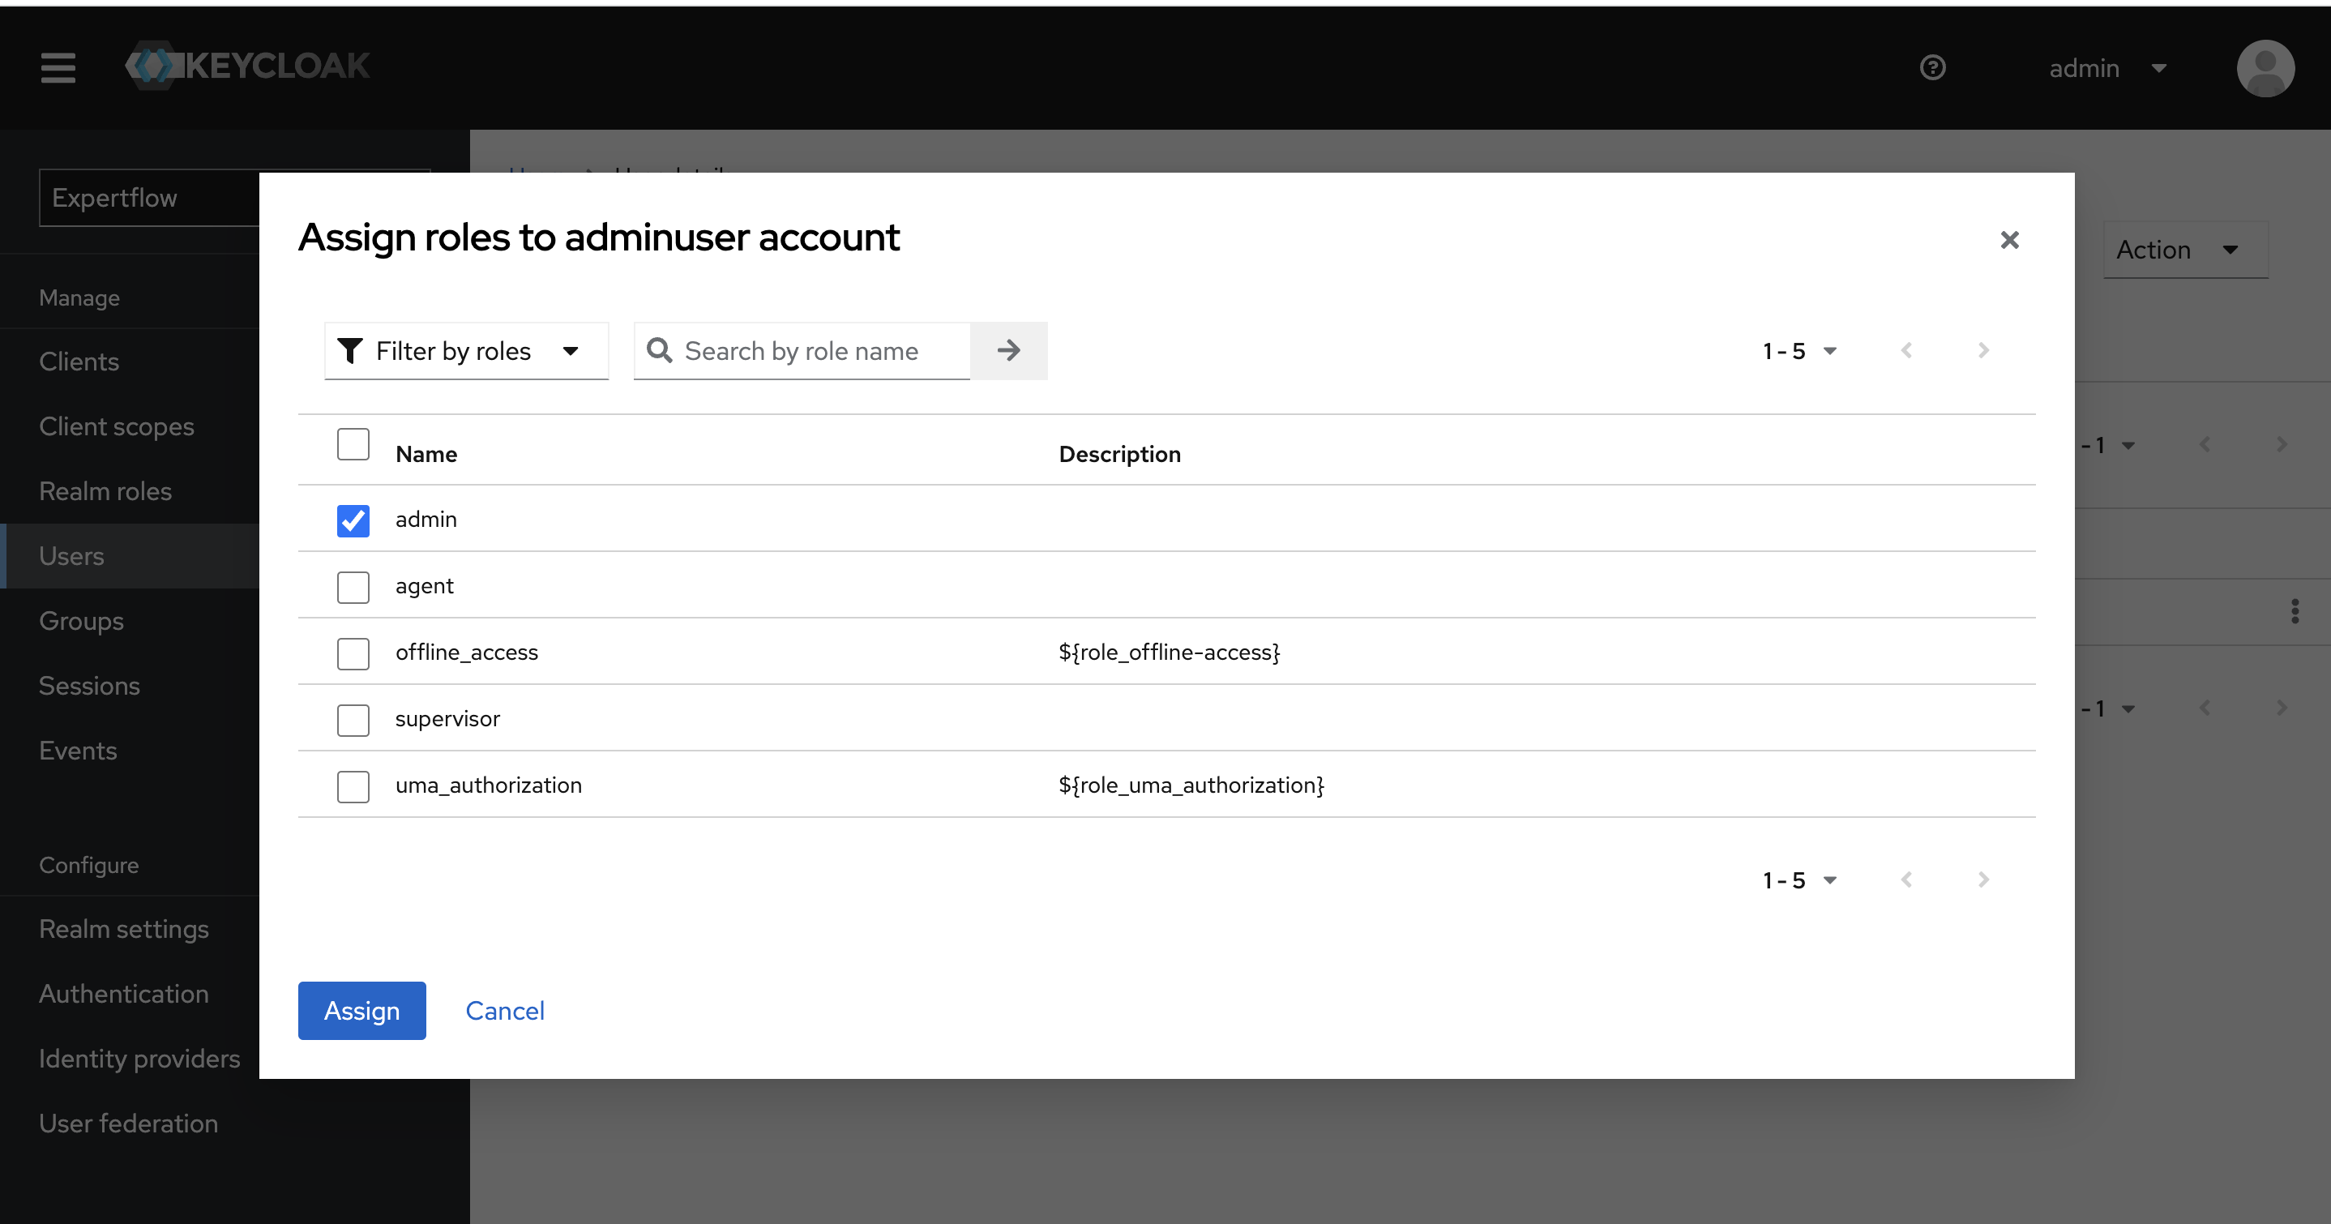Open the kebab three-dot options menu

tap(2295, 611)
